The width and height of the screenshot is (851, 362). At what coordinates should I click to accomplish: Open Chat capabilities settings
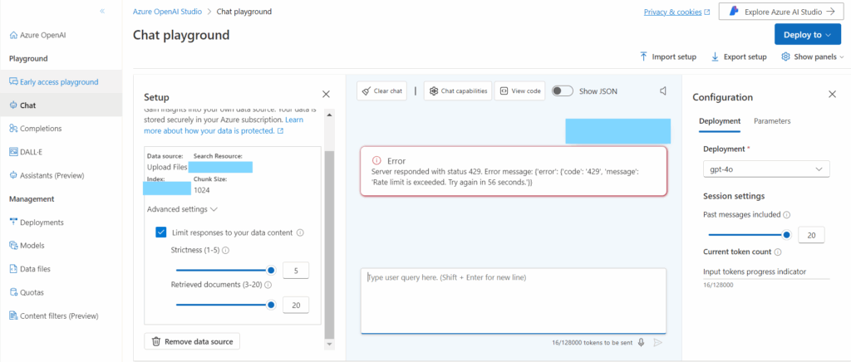(x=458, y=91)
